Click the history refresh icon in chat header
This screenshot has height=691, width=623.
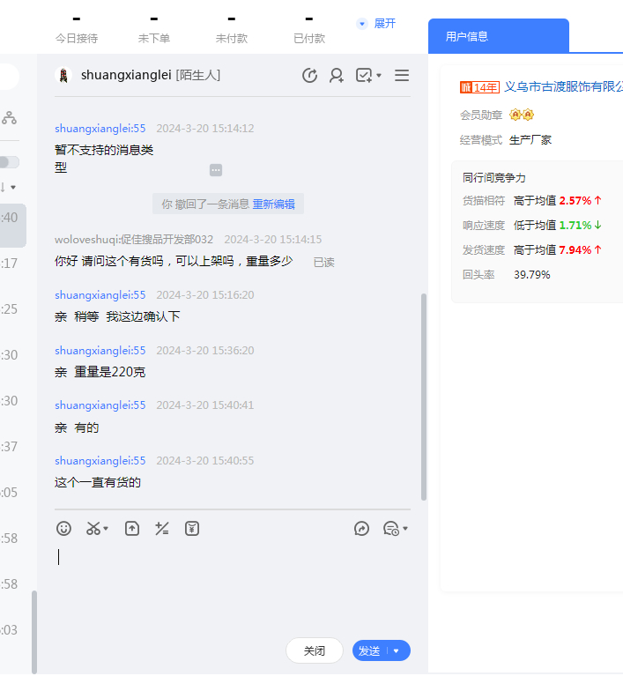tap(309, 76)
